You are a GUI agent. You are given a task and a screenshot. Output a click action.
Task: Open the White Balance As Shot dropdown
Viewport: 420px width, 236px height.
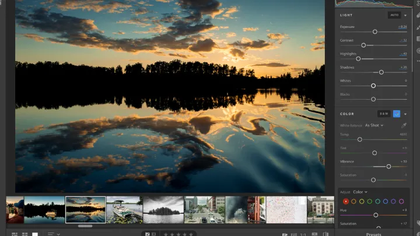click(x=374, y=125)
